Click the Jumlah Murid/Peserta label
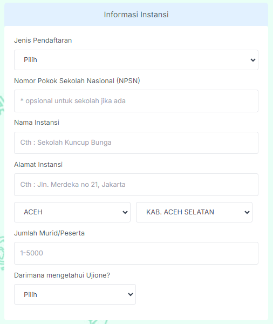 point(49,233)
